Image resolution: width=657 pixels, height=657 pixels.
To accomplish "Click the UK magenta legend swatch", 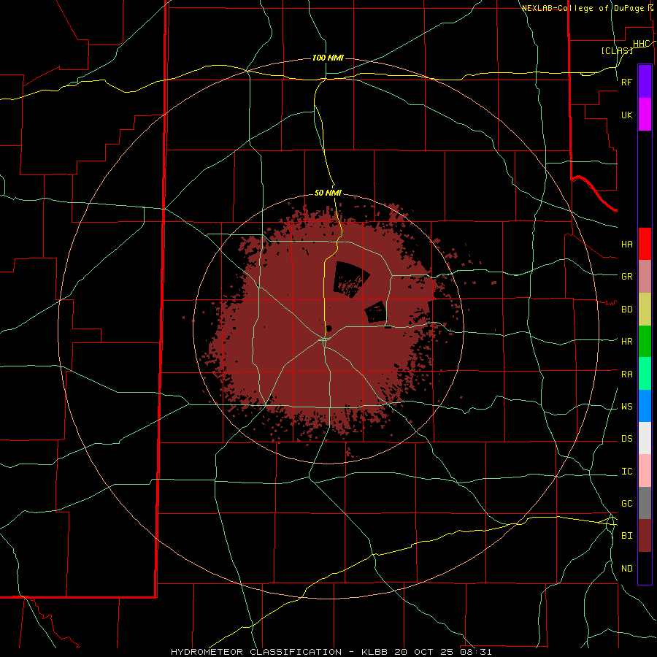I will [645, 115].
